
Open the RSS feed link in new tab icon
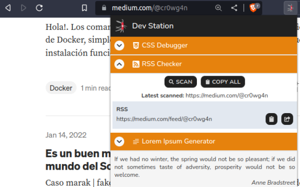pyautogui.click(x=287, y=119)
